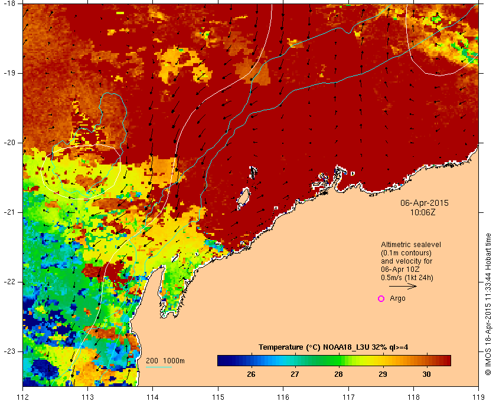Click the longitude axis label 115

[218, 397]
